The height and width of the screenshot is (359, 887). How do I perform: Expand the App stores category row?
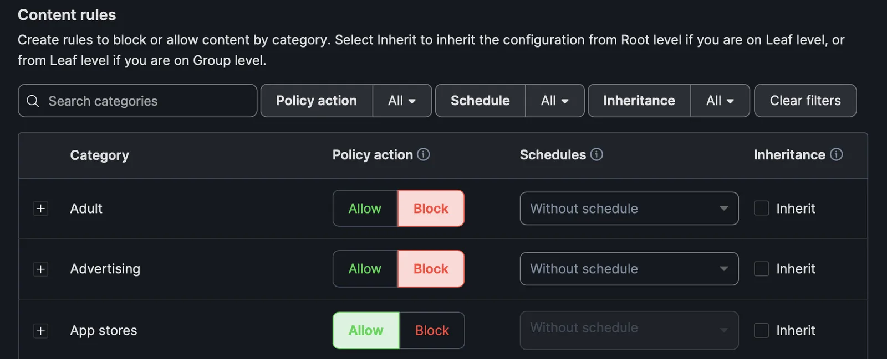tap(40, 331)
